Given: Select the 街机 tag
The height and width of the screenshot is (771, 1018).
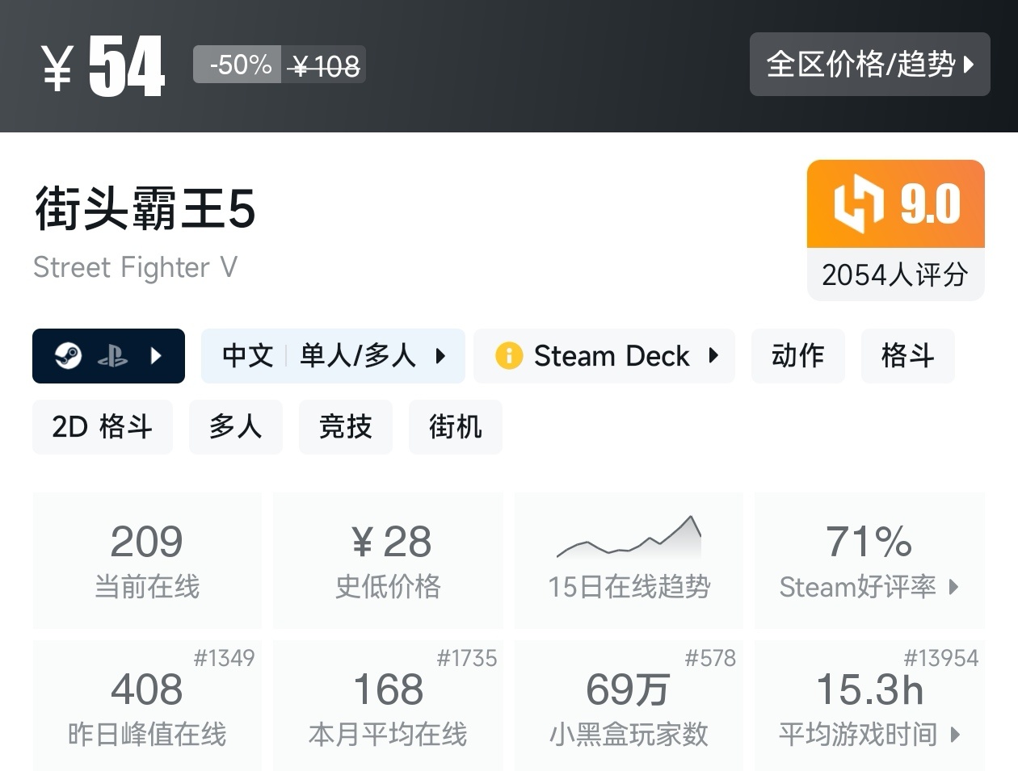Looking at the screenshot, I should (x=455, y=426).
